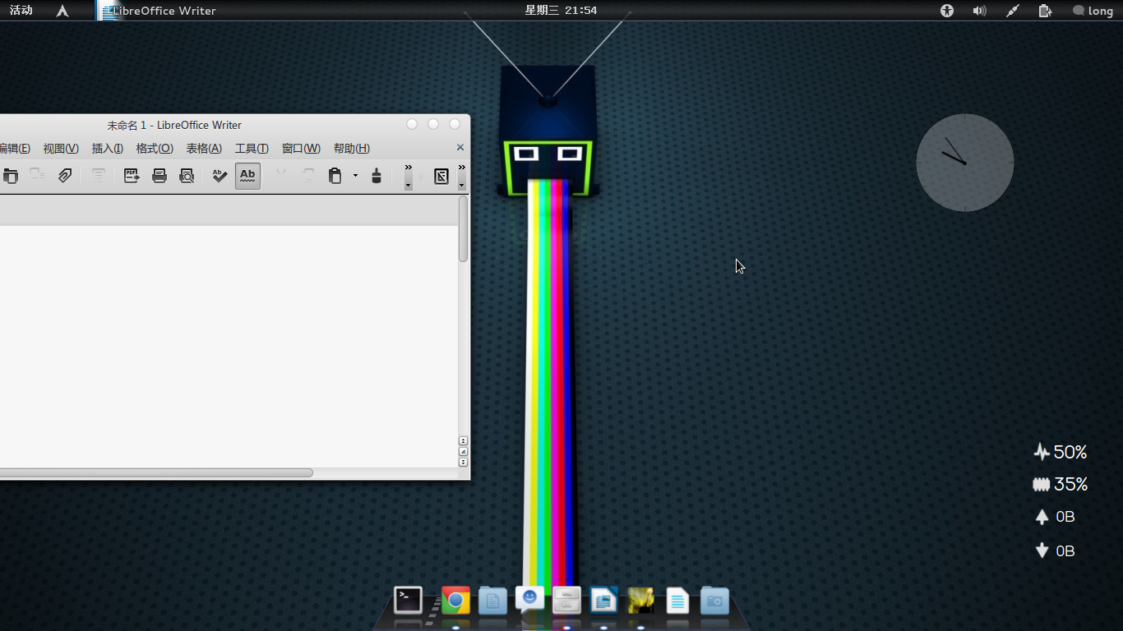Open the documents folder dock icon

(492, 601)
